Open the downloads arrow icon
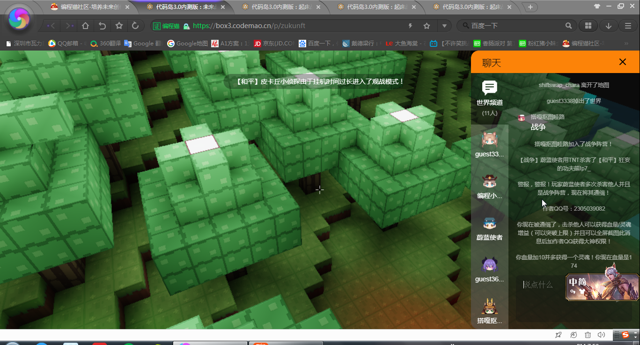This screenshot has width=640, height=345. tap(609, 26)
